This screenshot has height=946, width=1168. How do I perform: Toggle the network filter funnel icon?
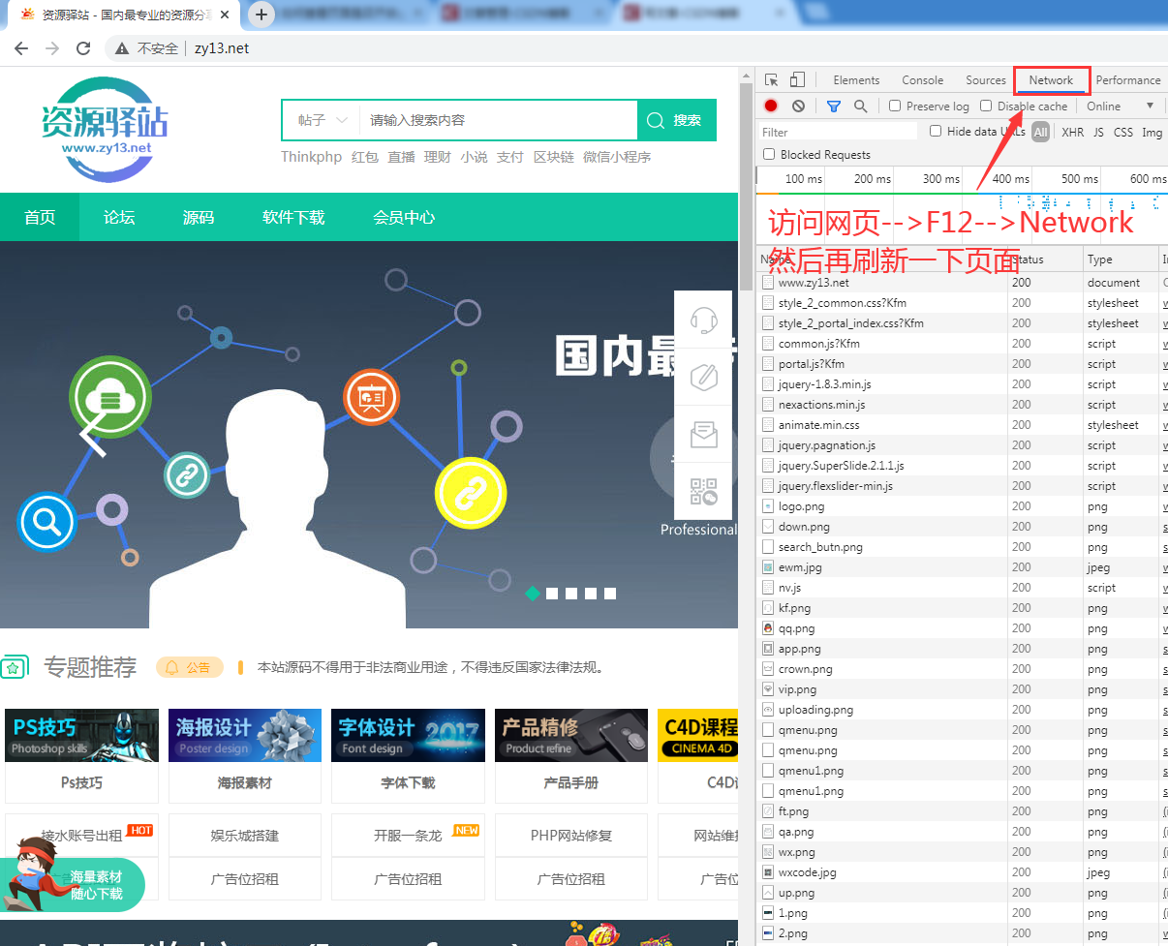(833, 107)
